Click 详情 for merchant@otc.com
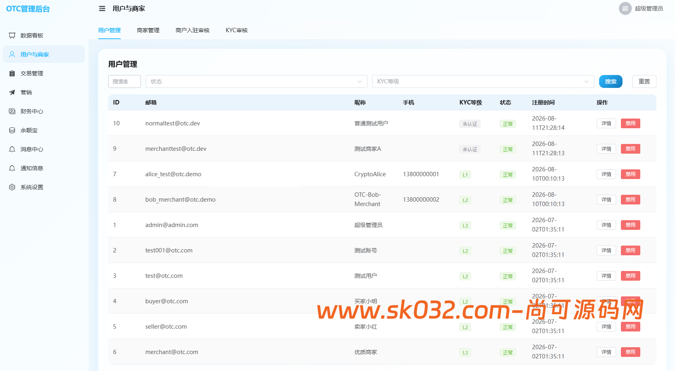Image resolution: width=675 pixels, height=371 pixels. 606,352
